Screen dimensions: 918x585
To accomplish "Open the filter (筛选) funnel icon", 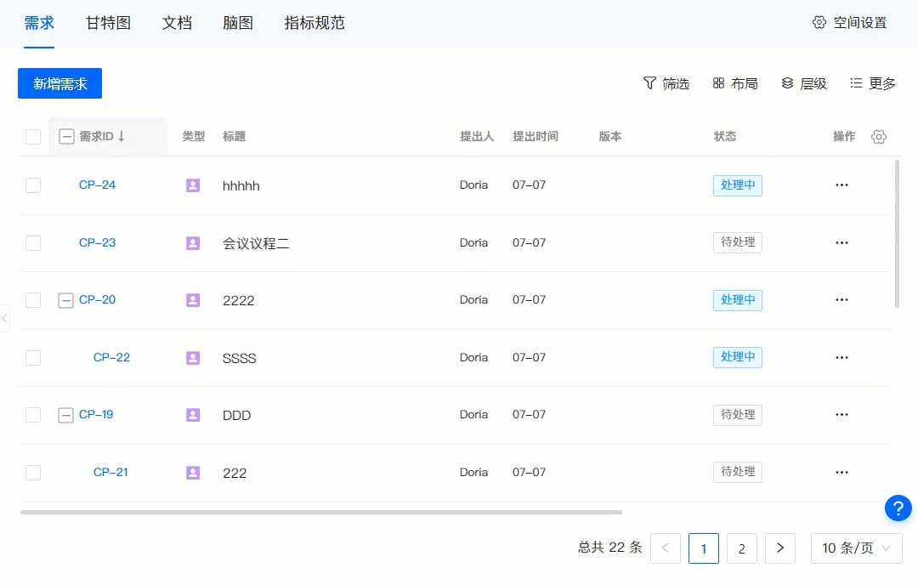I will point(650,83).
